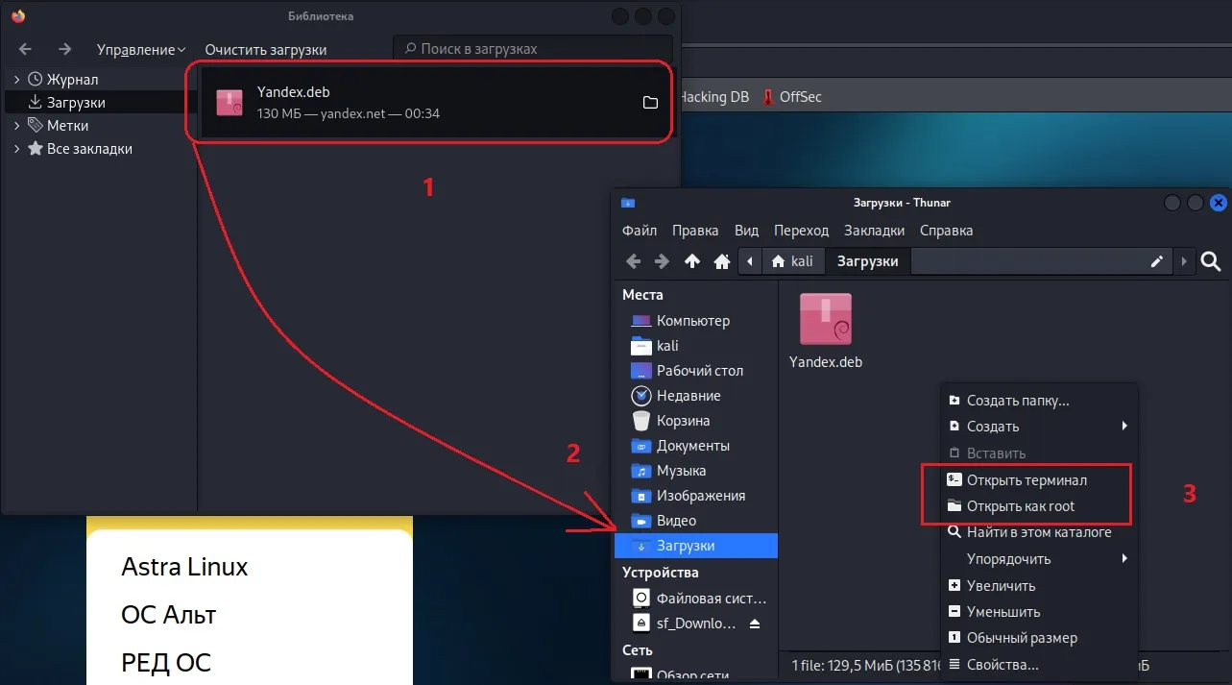Click the OffSec bookmark in browser toolbar
1232x685 pixels.
(x=792, y=97)
